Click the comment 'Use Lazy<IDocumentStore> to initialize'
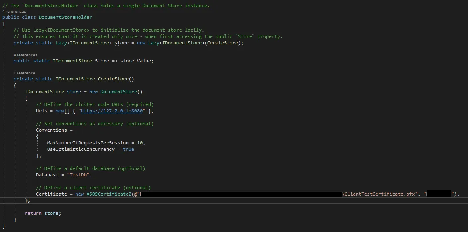468x232 pixels. (109, 30)
